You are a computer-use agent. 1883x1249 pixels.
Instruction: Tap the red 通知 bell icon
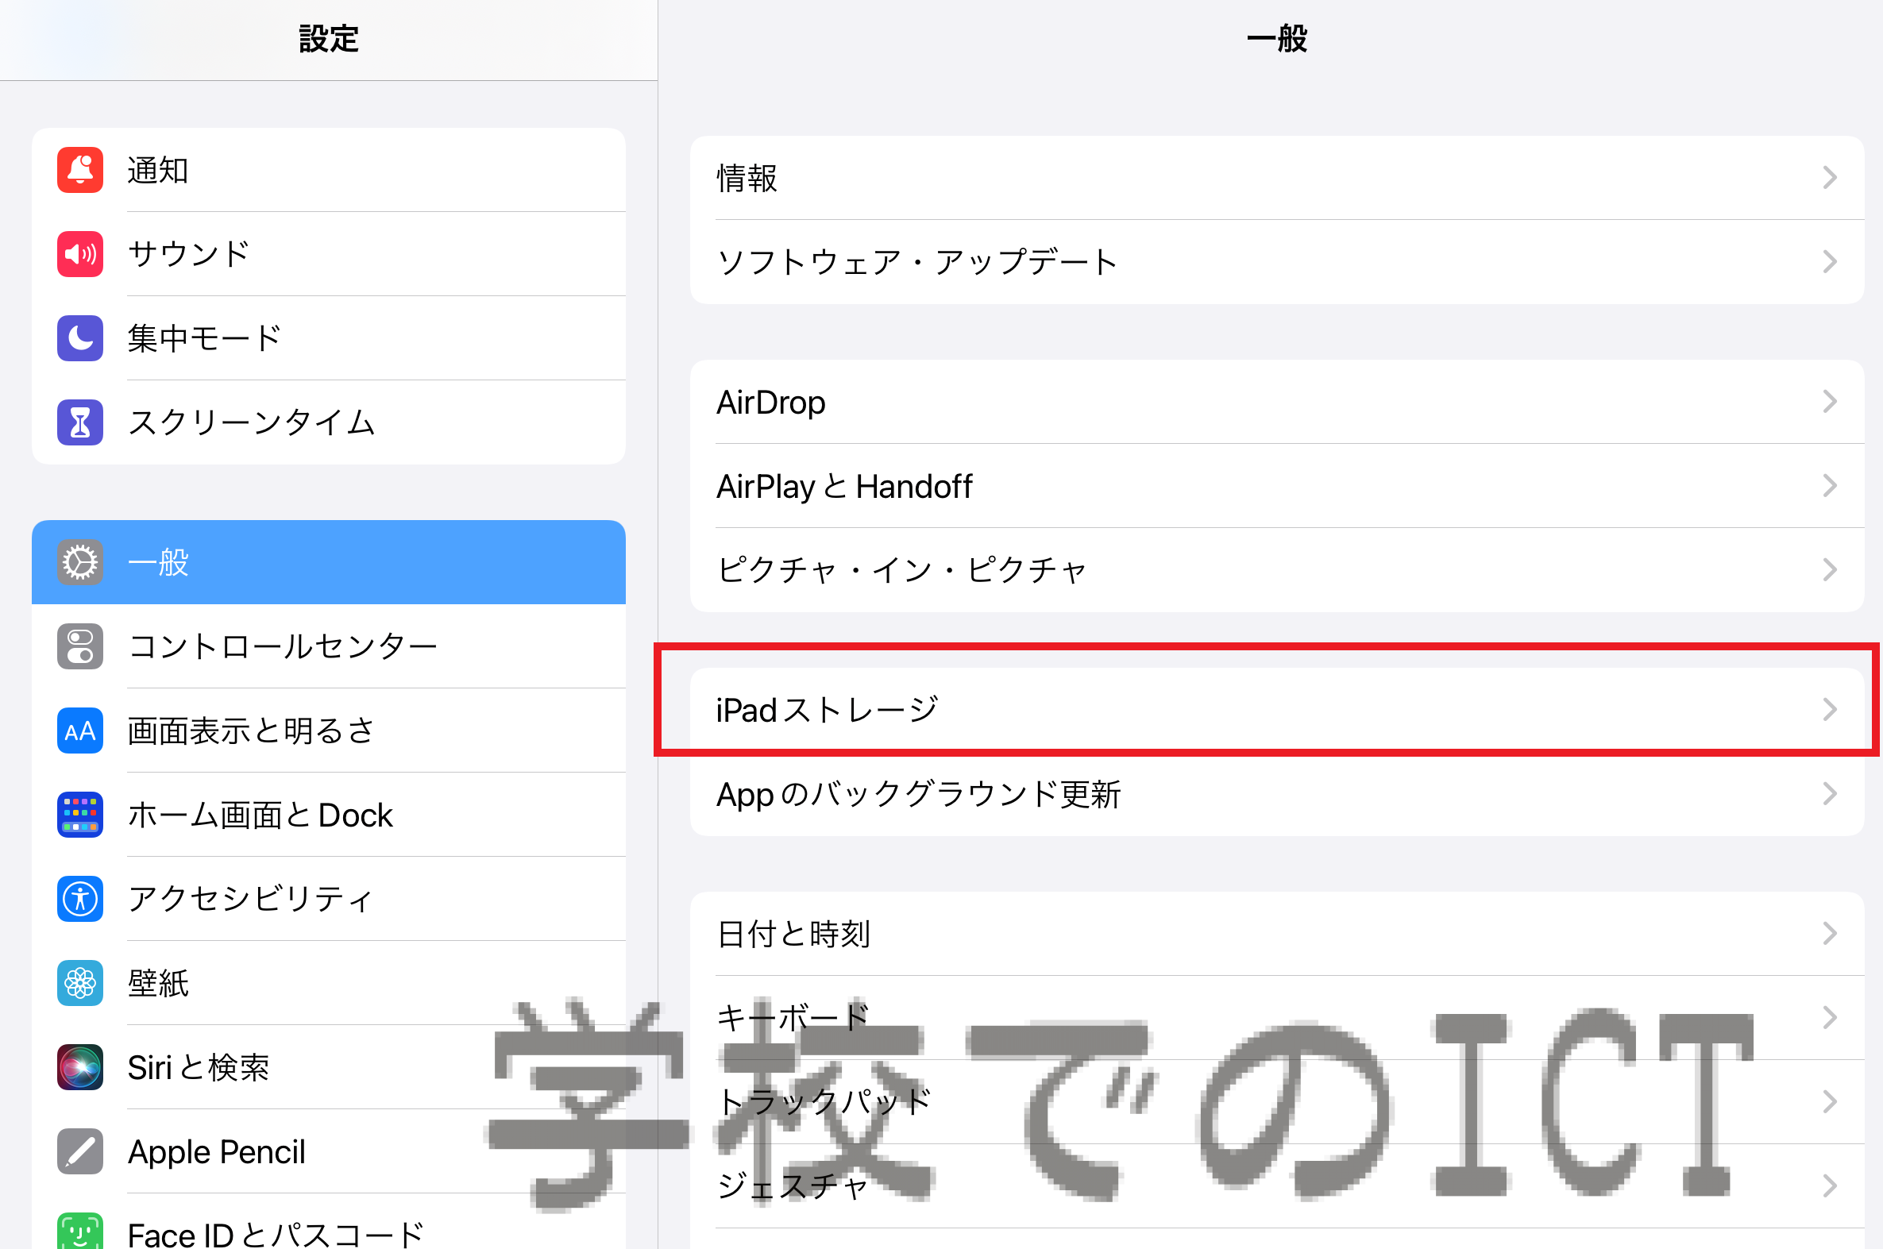[79, 170]
